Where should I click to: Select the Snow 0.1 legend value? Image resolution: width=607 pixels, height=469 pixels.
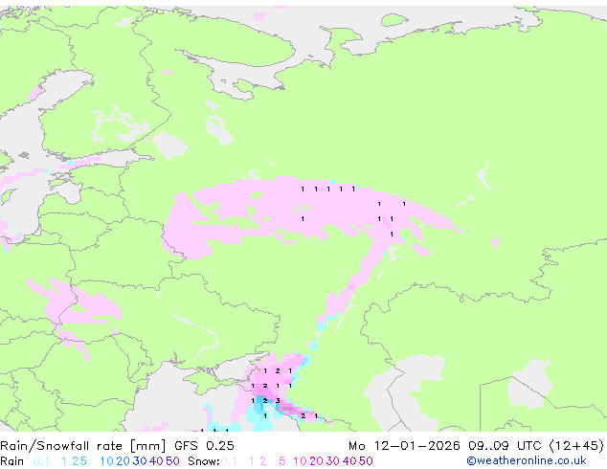(229, 461)
